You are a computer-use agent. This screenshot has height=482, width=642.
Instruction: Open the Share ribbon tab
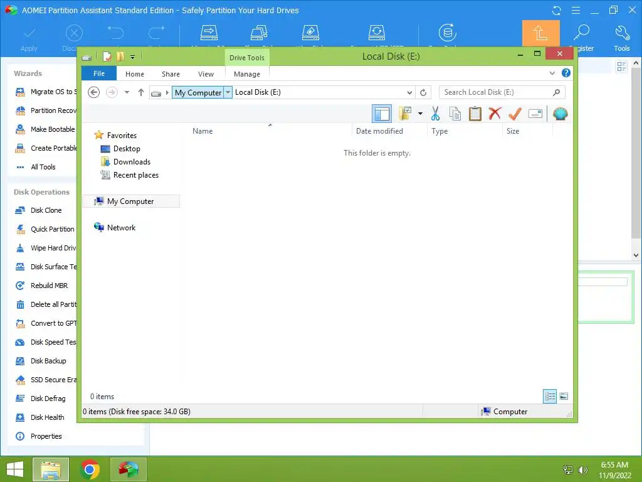(171, 74)
